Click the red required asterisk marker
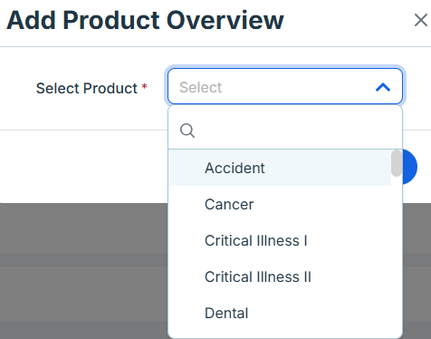Screen dimensions: 431x339 coord(144,87)
